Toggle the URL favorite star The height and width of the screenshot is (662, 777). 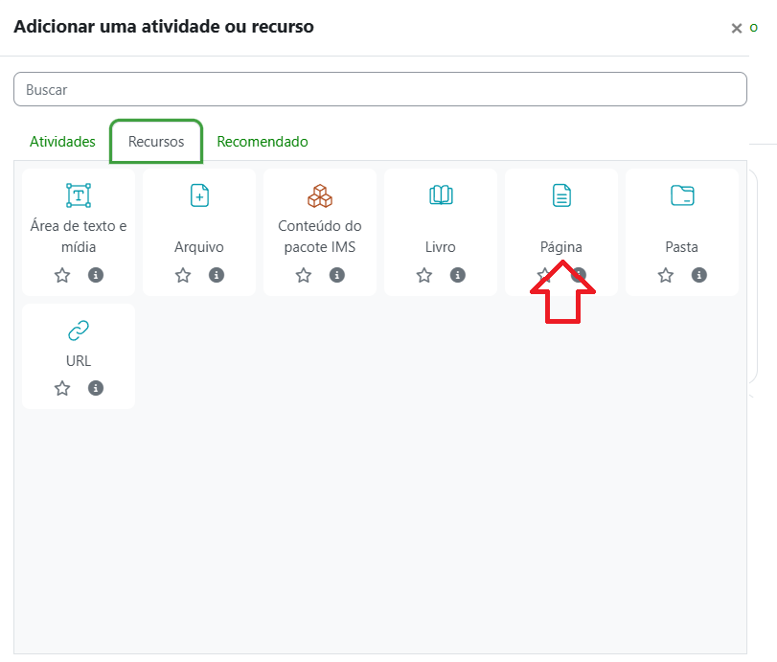pos(62,388)
